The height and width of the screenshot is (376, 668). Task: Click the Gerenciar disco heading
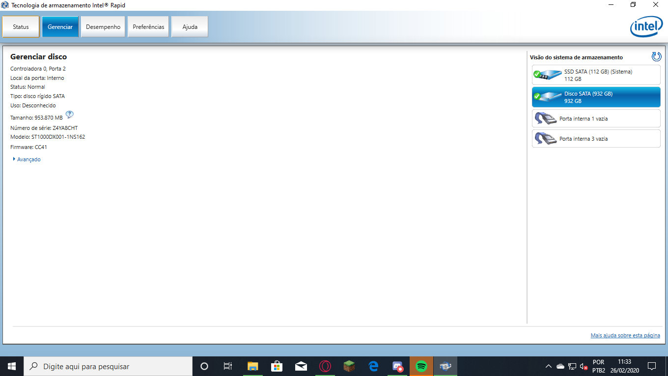click(38, 57)
